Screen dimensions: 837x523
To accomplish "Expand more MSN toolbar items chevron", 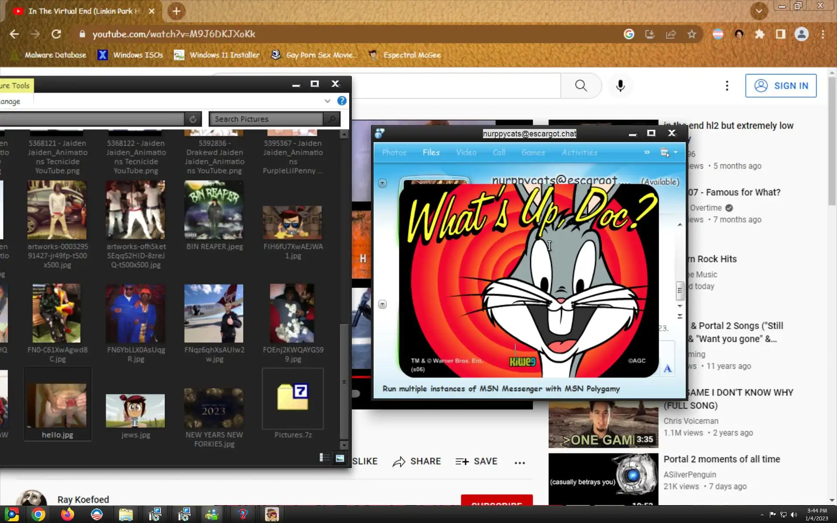I will (x=647, y=153).
